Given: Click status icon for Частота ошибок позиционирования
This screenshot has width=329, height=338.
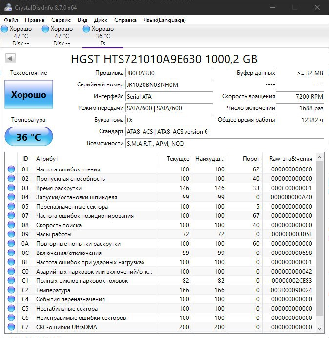Looking at the screenshot, I should 11,215.
